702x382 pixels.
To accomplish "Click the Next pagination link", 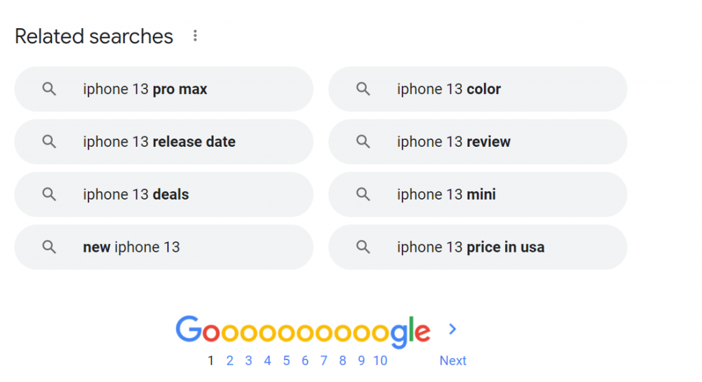I will (x=452, y=361).
